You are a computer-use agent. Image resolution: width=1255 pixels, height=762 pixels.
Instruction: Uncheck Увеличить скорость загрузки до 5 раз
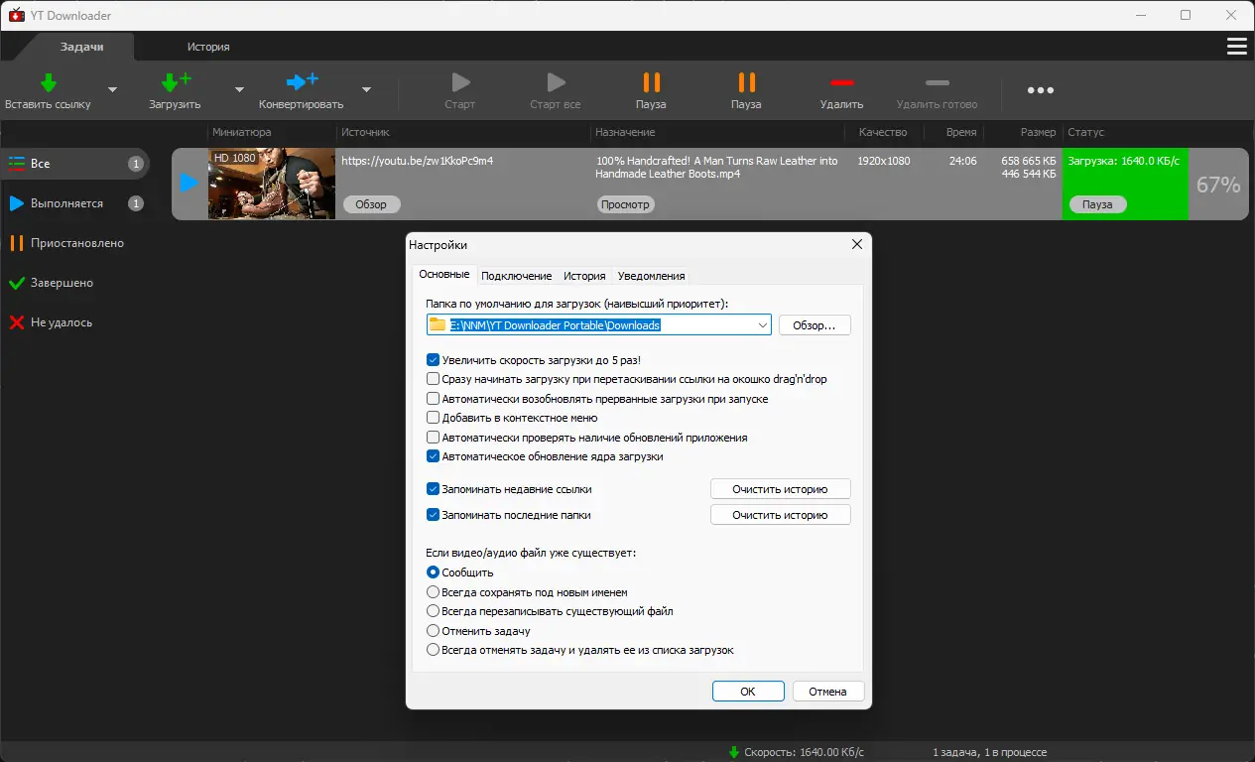434,360
